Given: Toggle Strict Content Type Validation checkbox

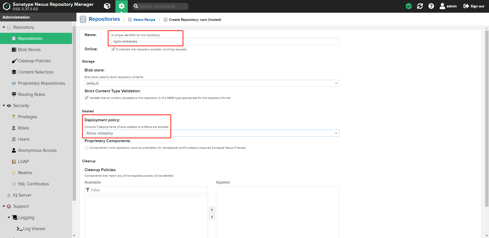Looking at the screenshot, I should click(86, 98).
